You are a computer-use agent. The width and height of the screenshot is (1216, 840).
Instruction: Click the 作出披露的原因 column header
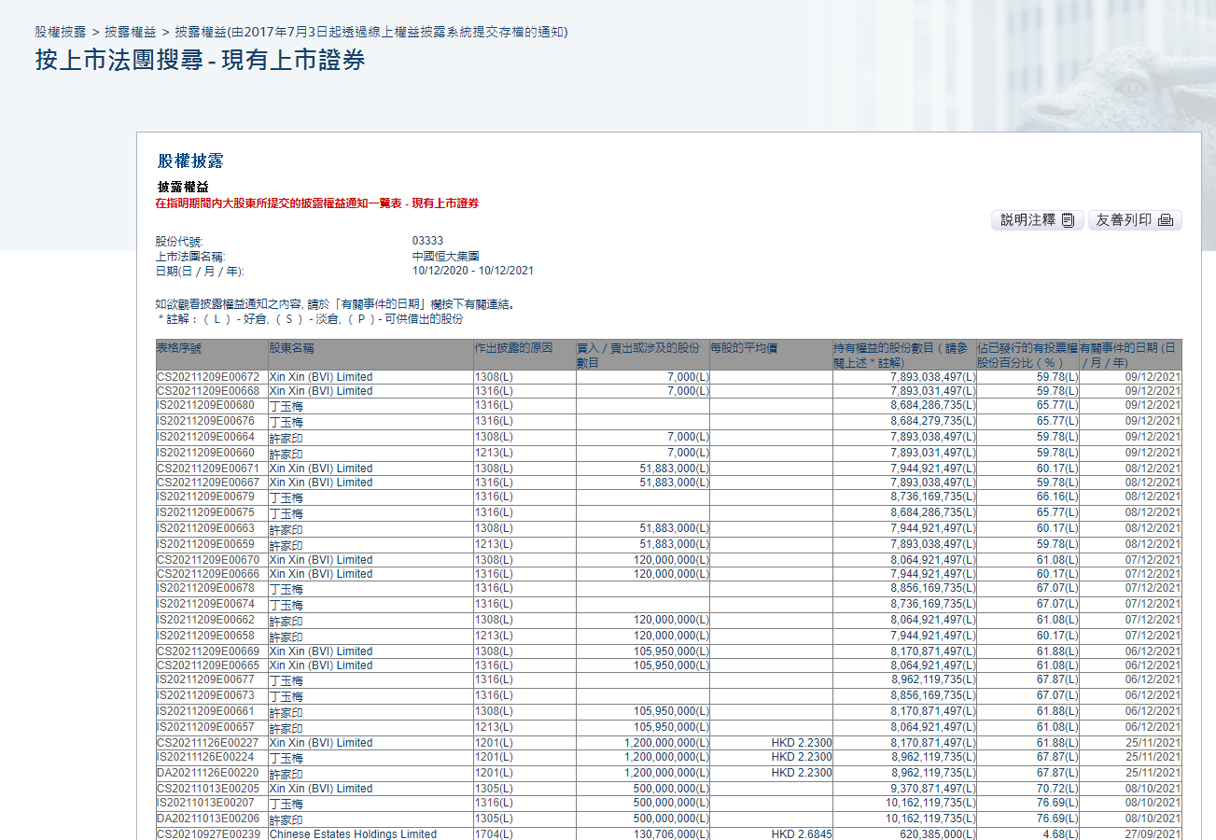tap(513, 348)
